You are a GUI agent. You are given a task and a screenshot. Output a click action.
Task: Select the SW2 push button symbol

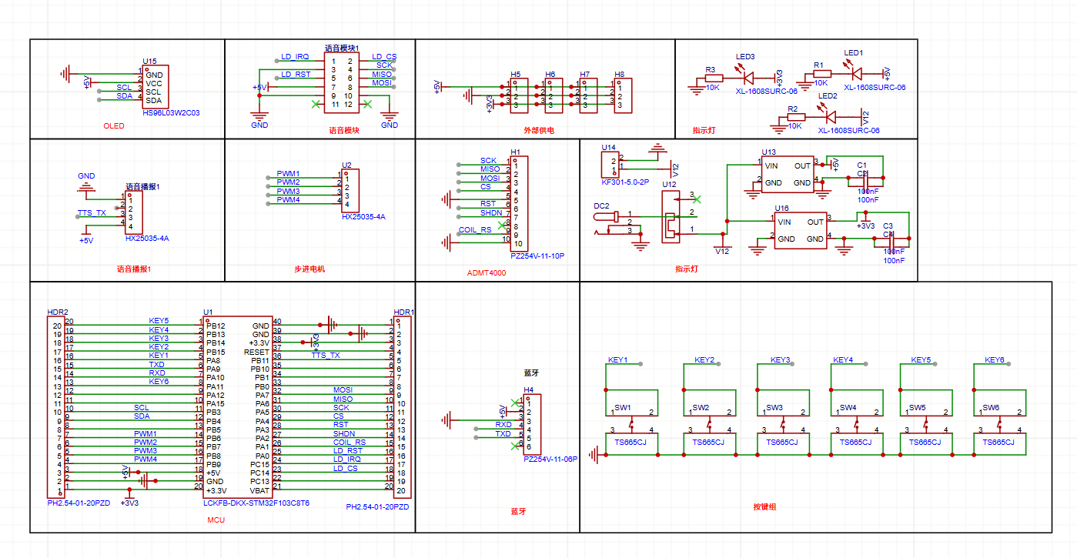tap(711, 423)
